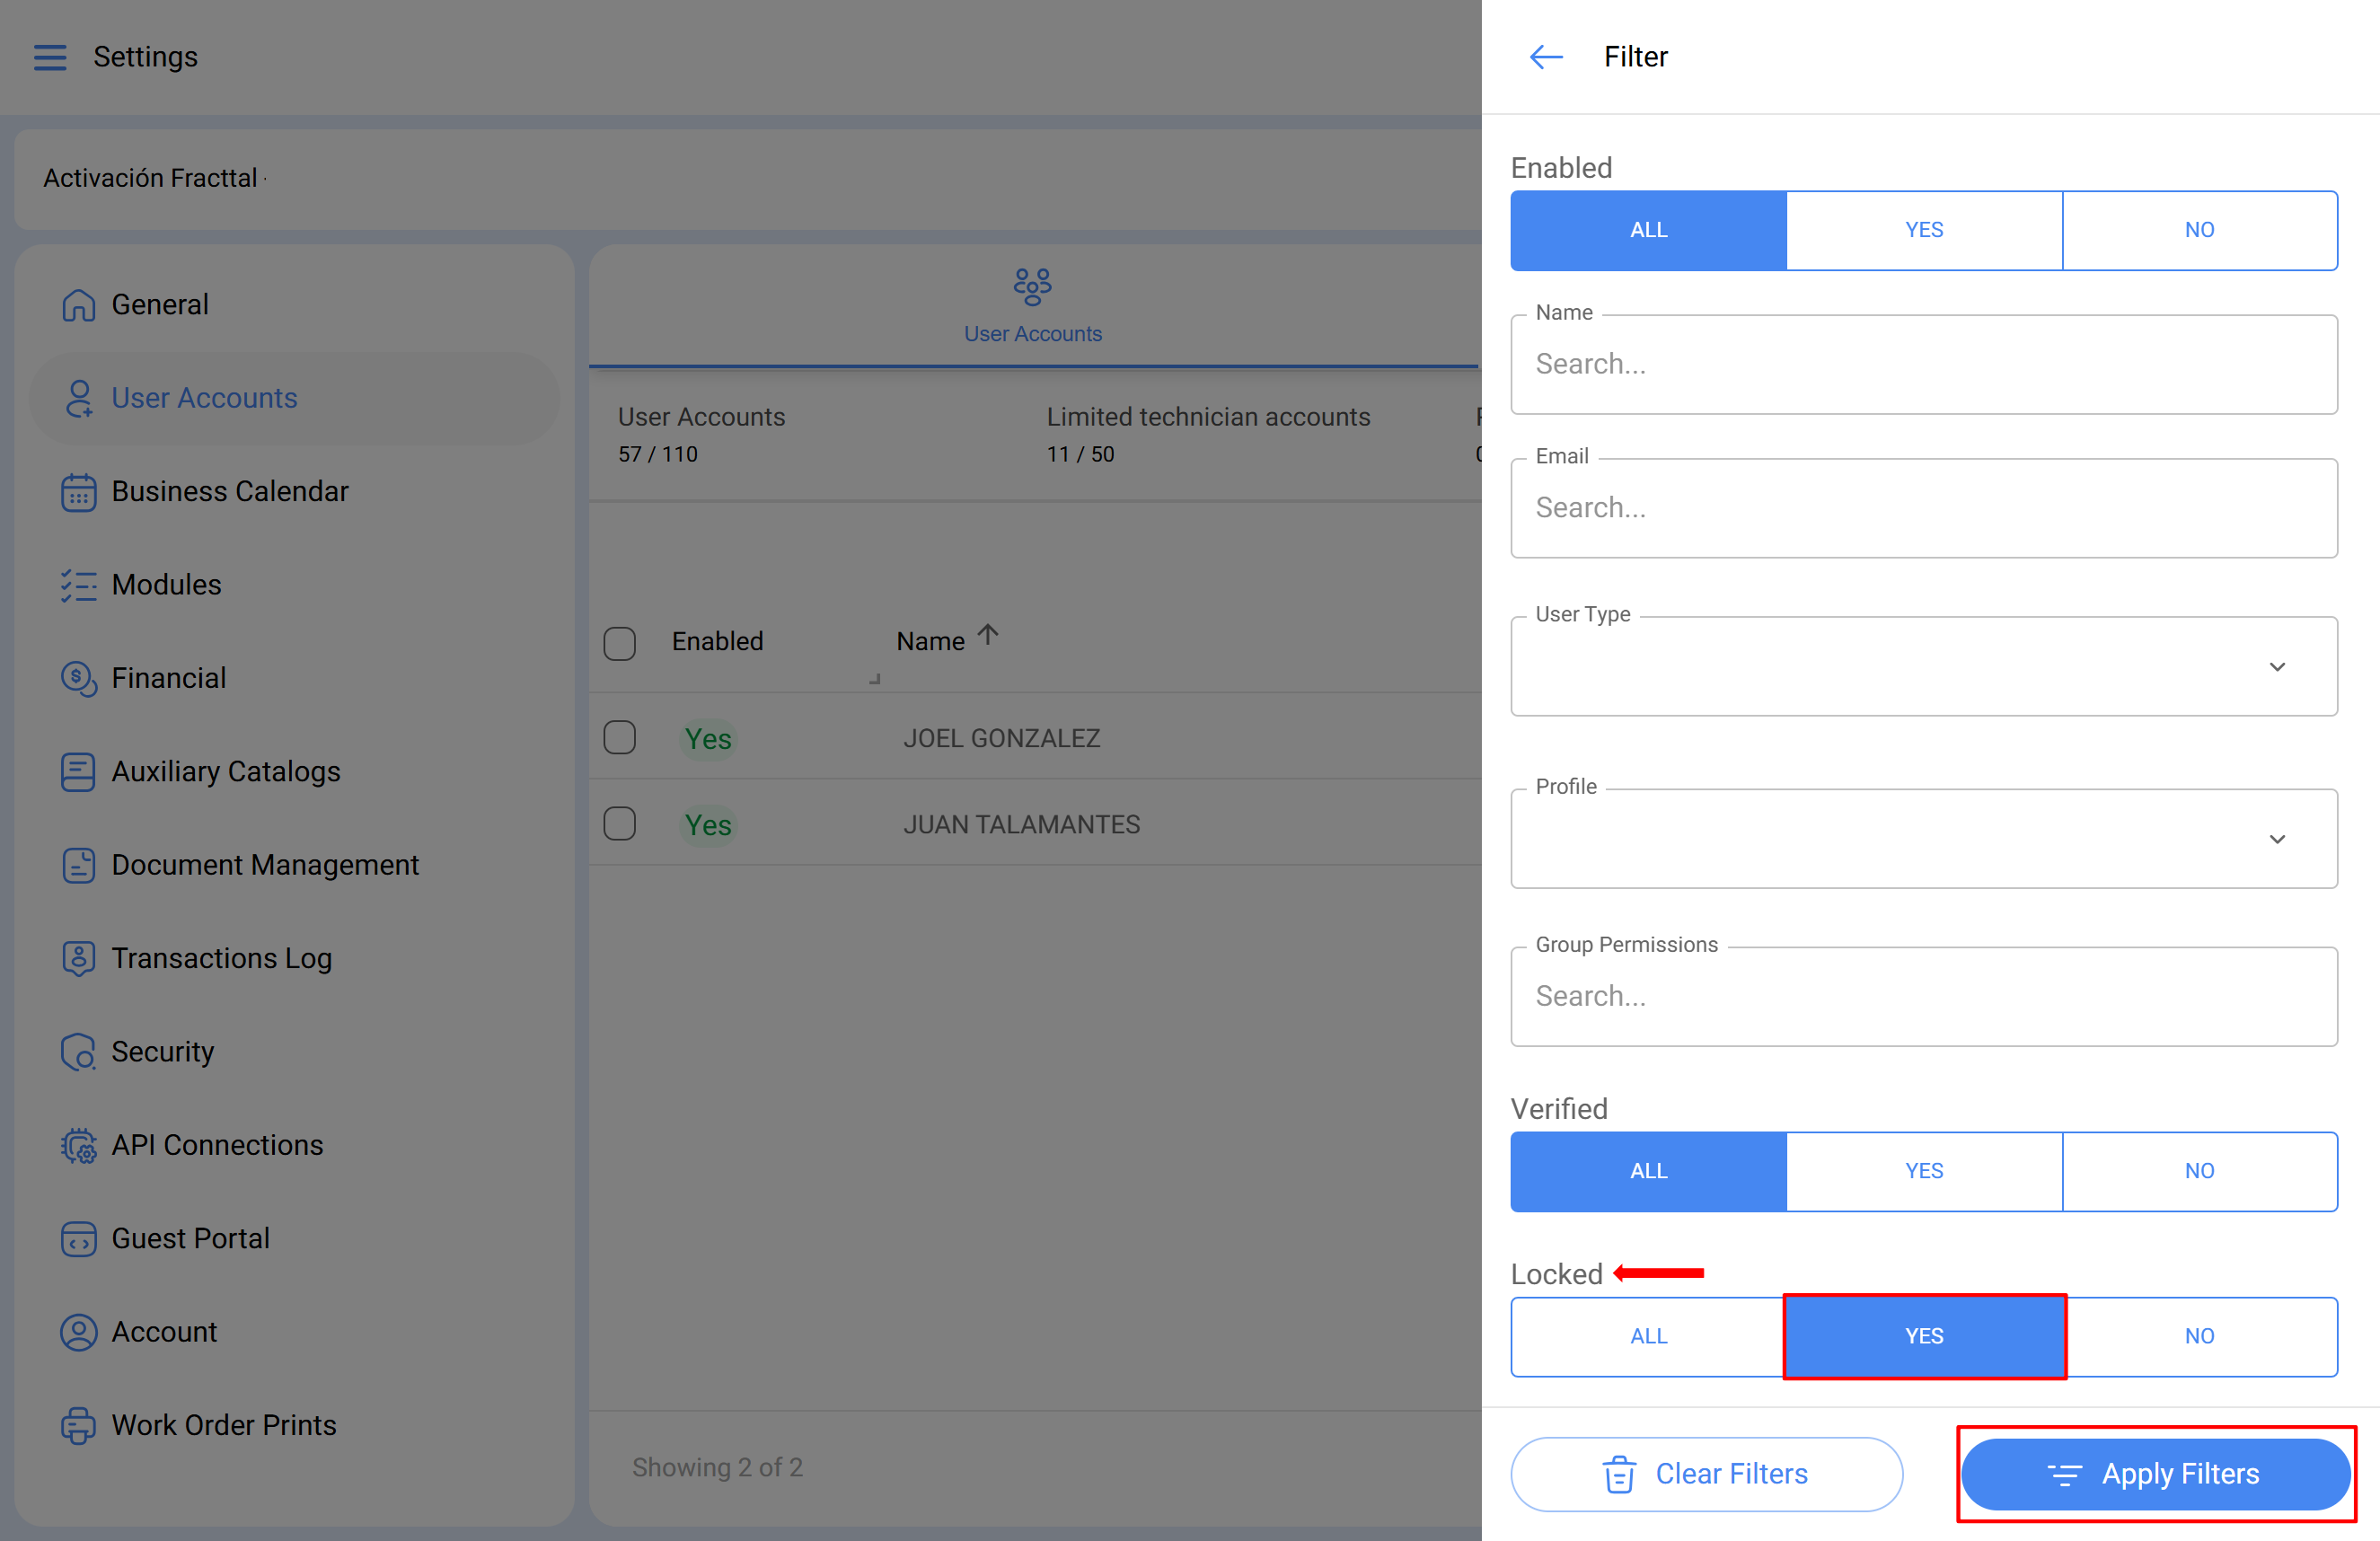
Task: Expand the User Type dropdown
Action: 2276,667
